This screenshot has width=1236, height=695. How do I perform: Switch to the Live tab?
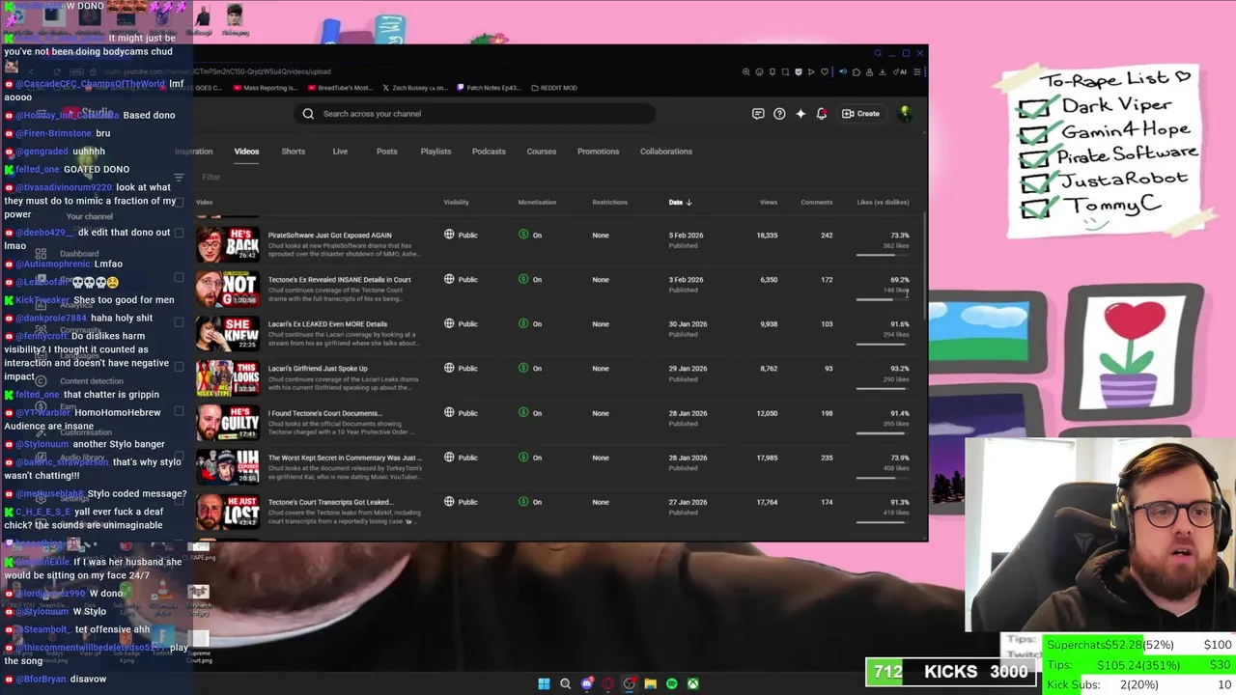pyautogui.click(x=340, y=152)
